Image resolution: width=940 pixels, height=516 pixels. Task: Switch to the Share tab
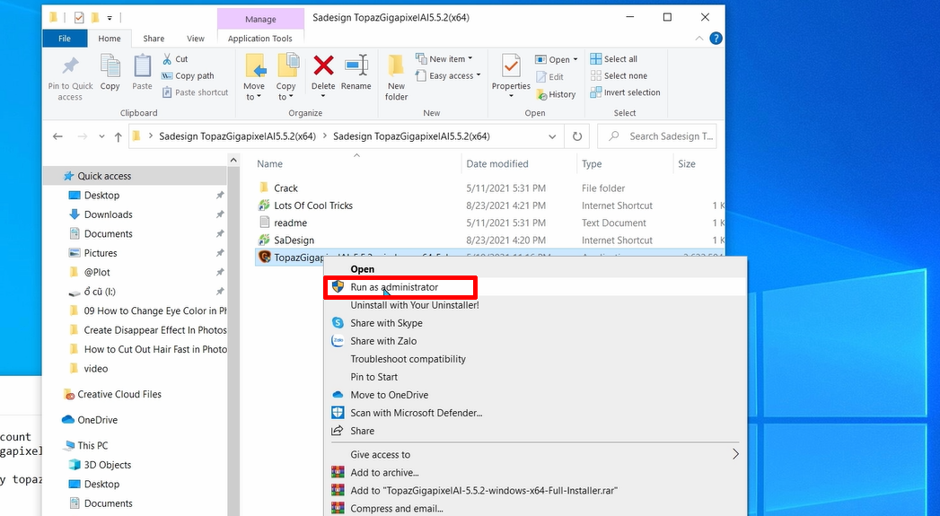[x=154, y=39]
